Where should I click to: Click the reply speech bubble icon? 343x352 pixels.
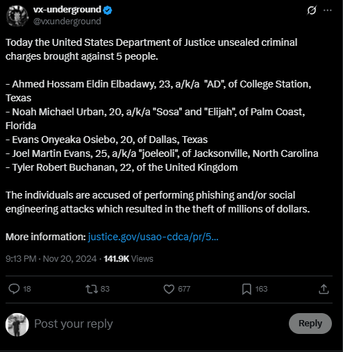[x=14, y=289]
